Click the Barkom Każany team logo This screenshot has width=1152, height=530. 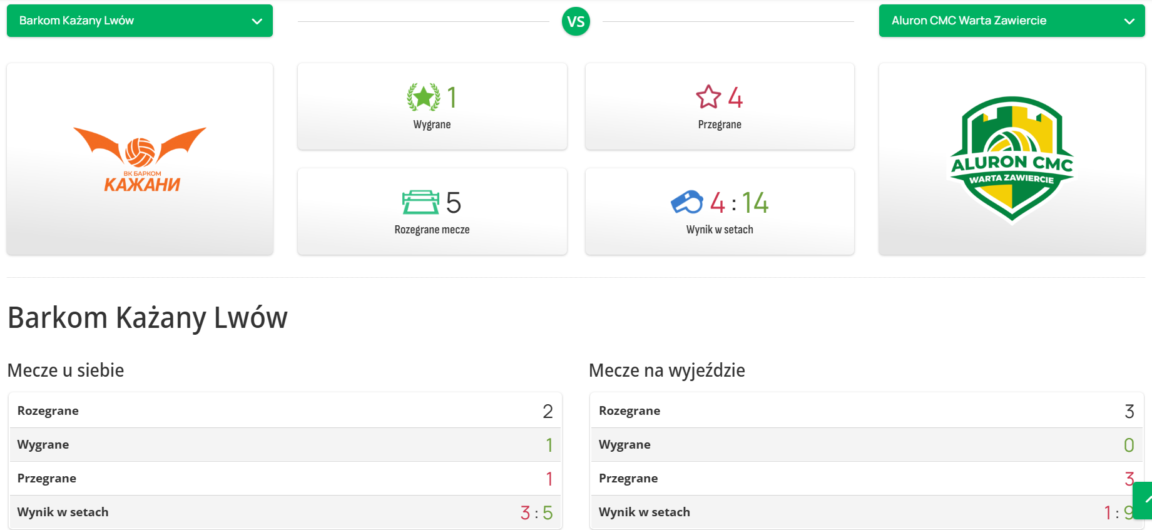click(x=140, y=159)
